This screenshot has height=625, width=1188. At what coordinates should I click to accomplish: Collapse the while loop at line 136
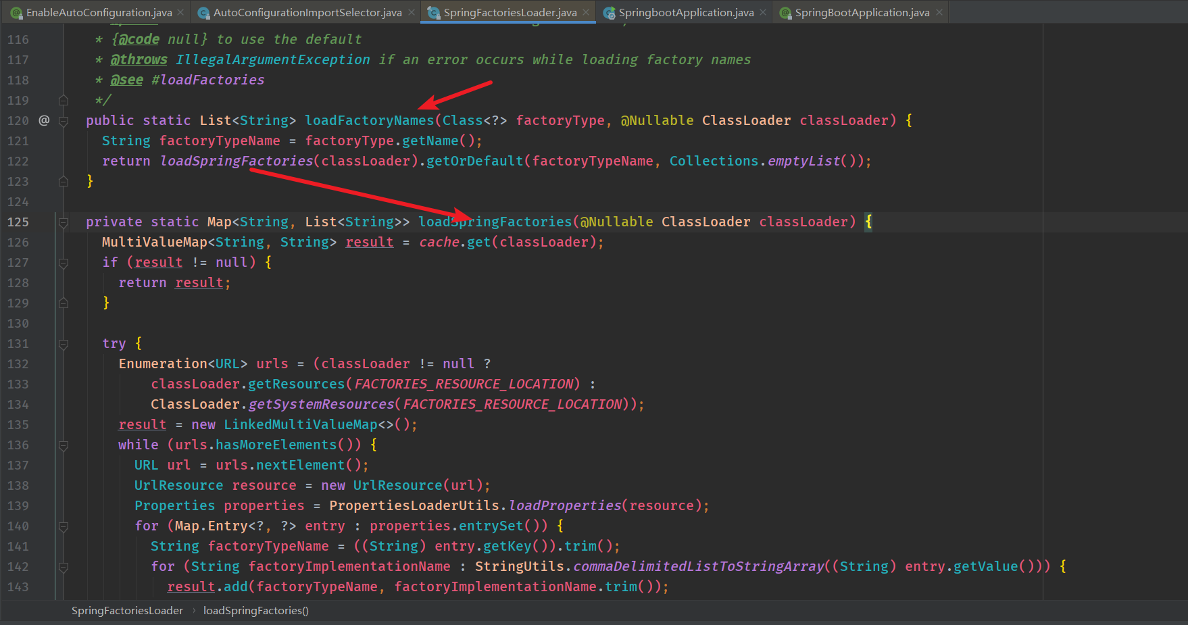(64, 445)
